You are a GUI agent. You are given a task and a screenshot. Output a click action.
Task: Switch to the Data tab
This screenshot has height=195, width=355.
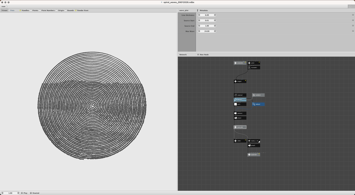[12, 10]
